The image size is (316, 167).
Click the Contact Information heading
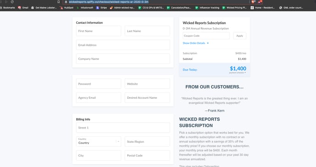tap(89, 23)
